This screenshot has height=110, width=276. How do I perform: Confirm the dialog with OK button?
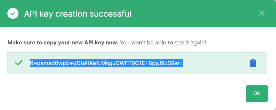click(257, 94)
